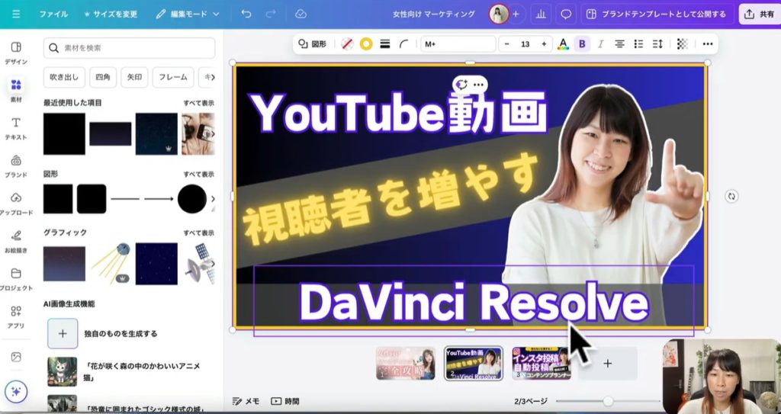The width and height of the screenshot is (781, 414).
Task: Toggle bulleted list formatting
Action: pyautogui.click(x=639, y=44)
